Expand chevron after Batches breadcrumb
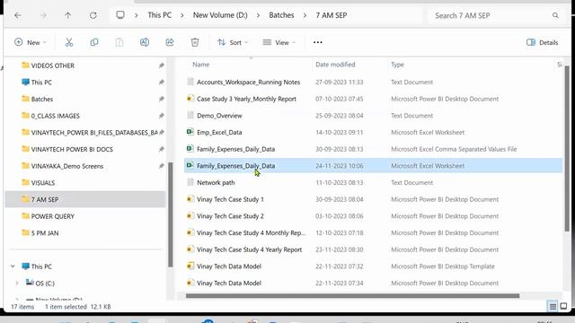 (x=305, y=15)
